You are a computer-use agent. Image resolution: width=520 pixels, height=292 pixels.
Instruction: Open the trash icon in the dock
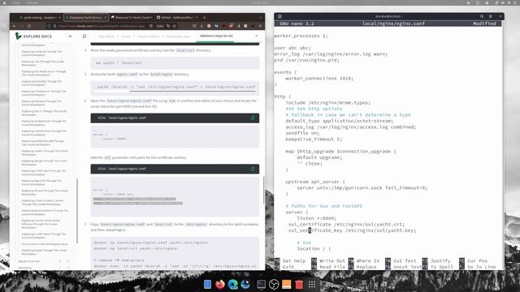coord(299,284)
